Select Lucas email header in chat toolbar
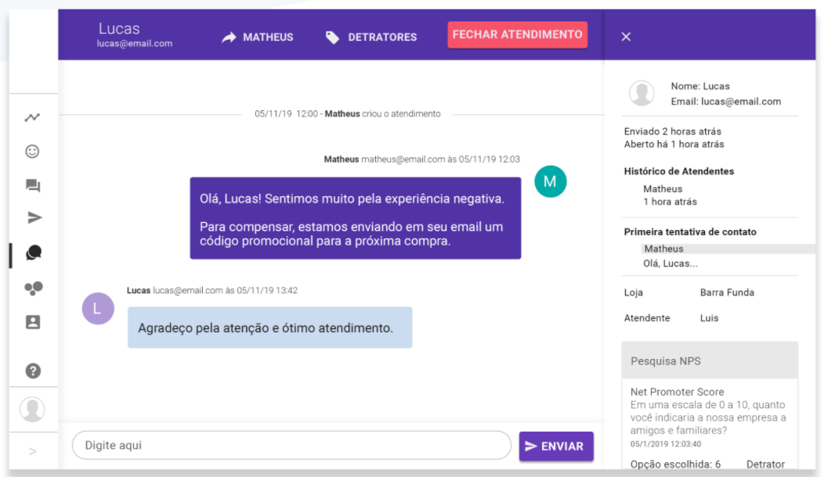This screenshot has height=477, width=824. click(x=134, y=34)
